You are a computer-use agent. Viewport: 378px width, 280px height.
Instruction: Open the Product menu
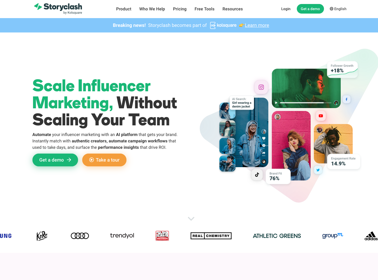click(x=124, y=9)
